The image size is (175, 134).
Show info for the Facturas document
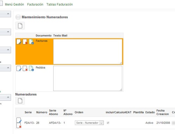31,42
